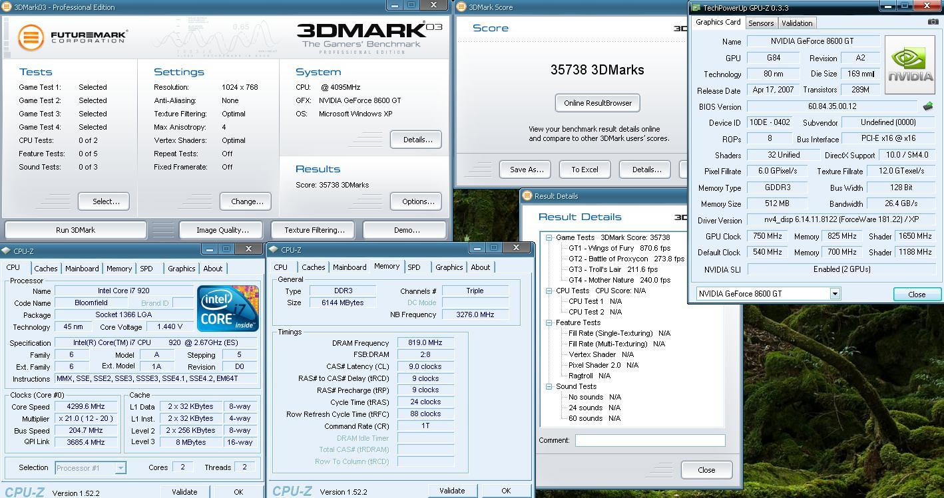Open the Online ResultBrowser
Viewport: 944px width, 498px height.
point(597,103)
